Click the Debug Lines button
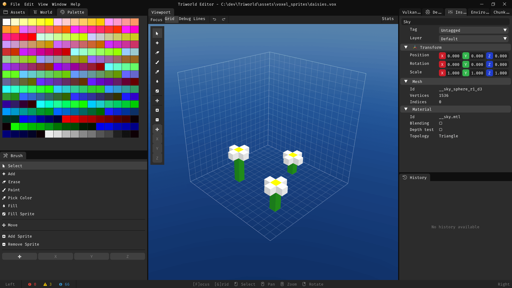The width and height of the screenshot is (512, 288). tap(192, 19)
